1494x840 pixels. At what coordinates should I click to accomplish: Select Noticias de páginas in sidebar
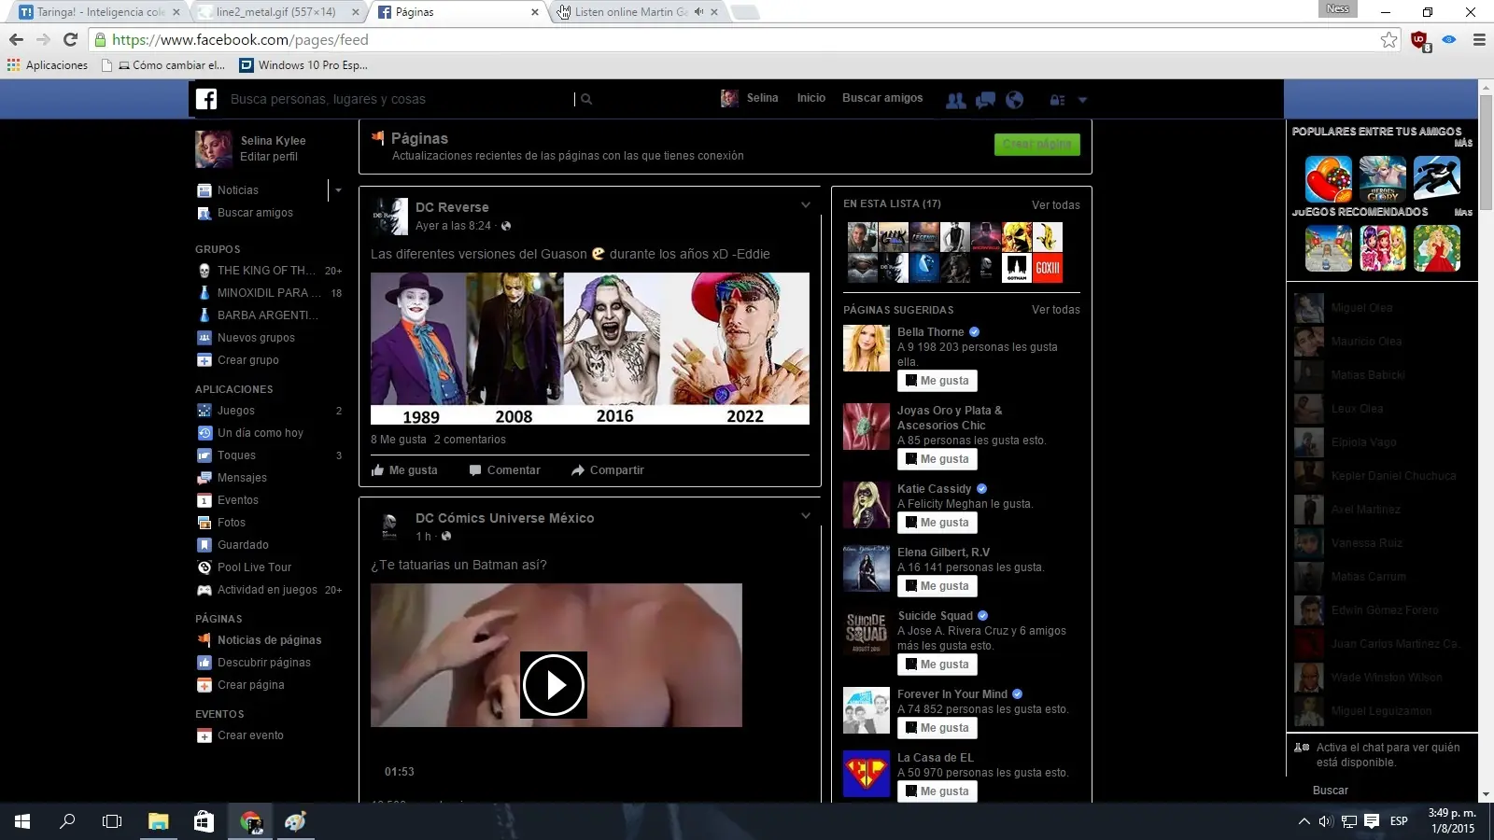(269, 640)
